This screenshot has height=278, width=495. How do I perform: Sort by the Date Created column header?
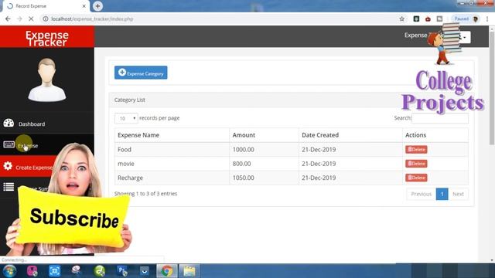350,135
